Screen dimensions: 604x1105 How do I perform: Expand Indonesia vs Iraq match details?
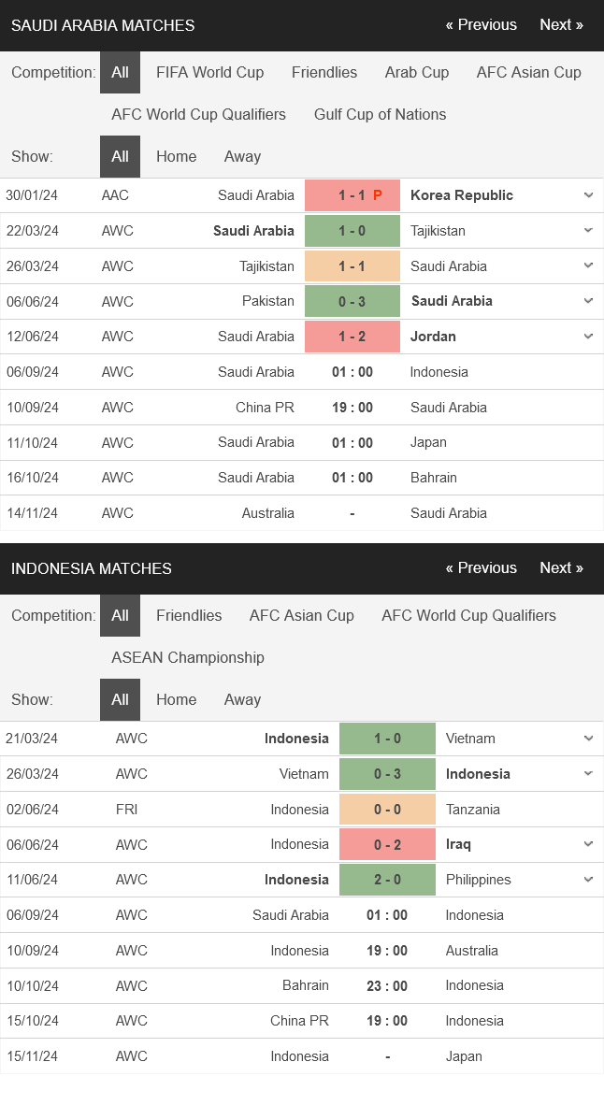(x=588, y=844)
